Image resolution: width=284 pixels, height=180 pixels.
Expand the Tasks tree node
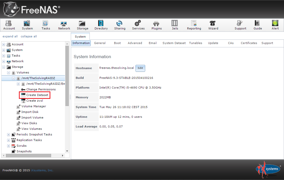(x=4, y=56)
